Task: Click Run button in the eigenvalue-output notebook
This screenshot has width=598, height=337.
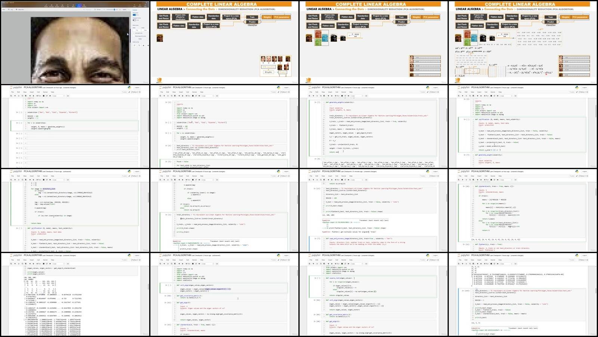Action: pyautogui.click(x=39, y=264)
